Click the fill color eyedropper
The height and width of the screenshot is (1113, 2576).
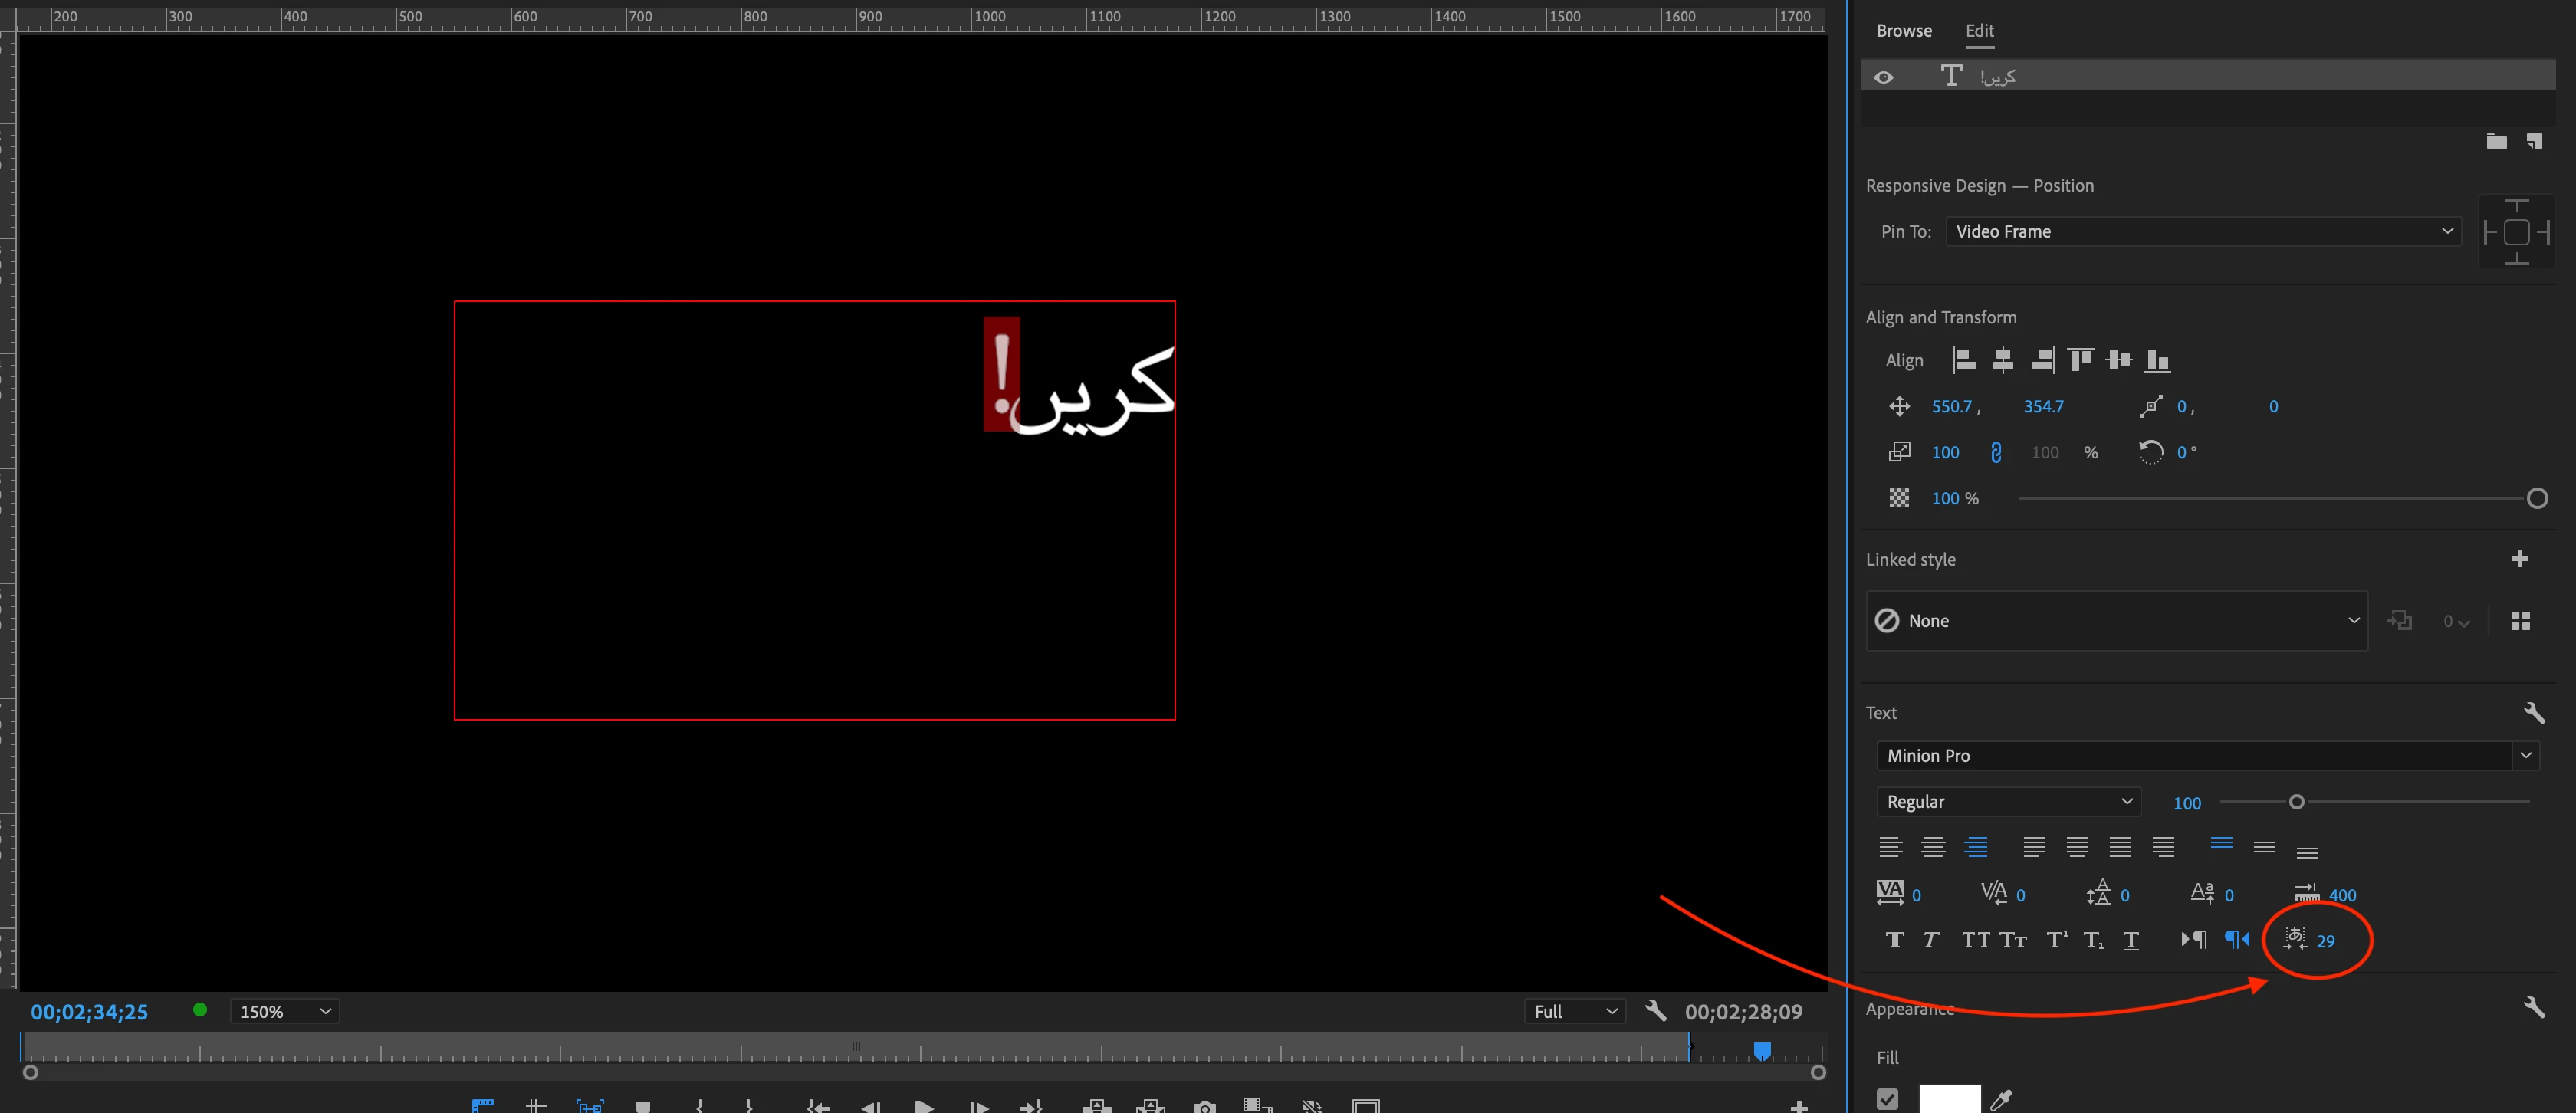(x=2001, y=1099)
